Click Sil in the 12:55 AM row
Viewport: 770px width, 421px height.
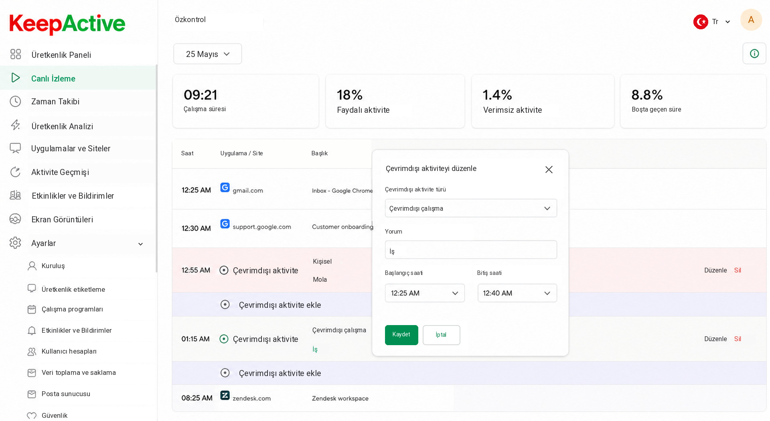738,270
